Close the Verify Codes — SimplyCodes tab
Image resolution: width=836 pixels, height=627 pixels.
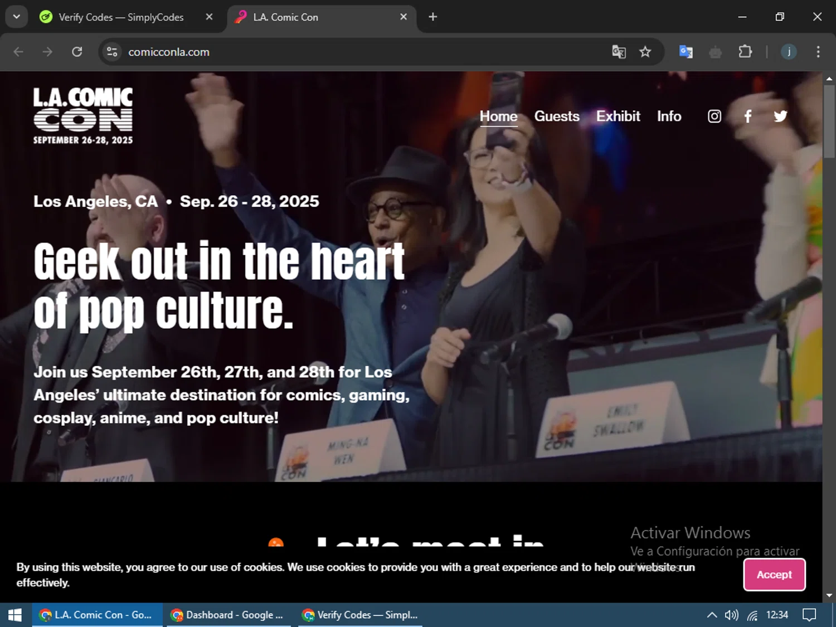(x=209, y=17)
